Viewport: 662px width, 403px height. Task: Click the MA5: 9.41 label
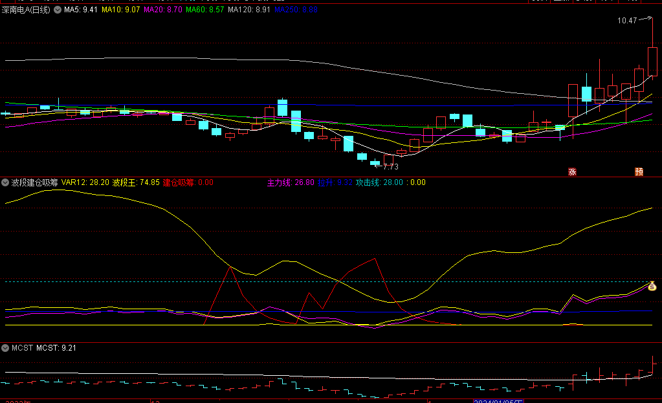tap(81, 10)
